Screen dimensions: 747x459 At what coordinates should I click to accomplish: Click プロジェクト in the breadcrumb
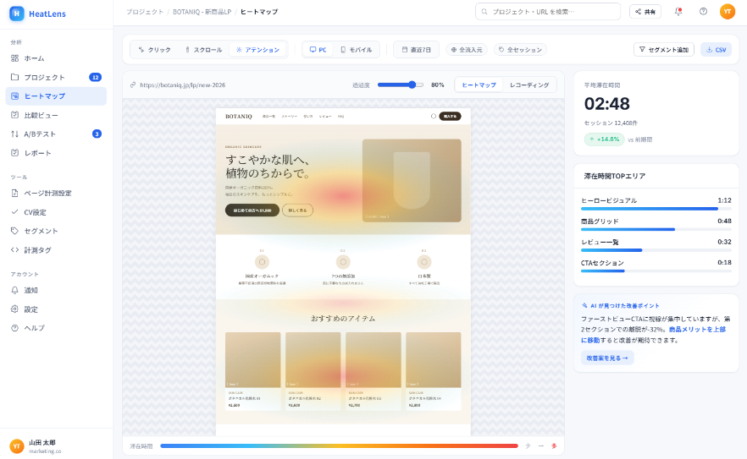pyautogui.click(x=145, y=12)
